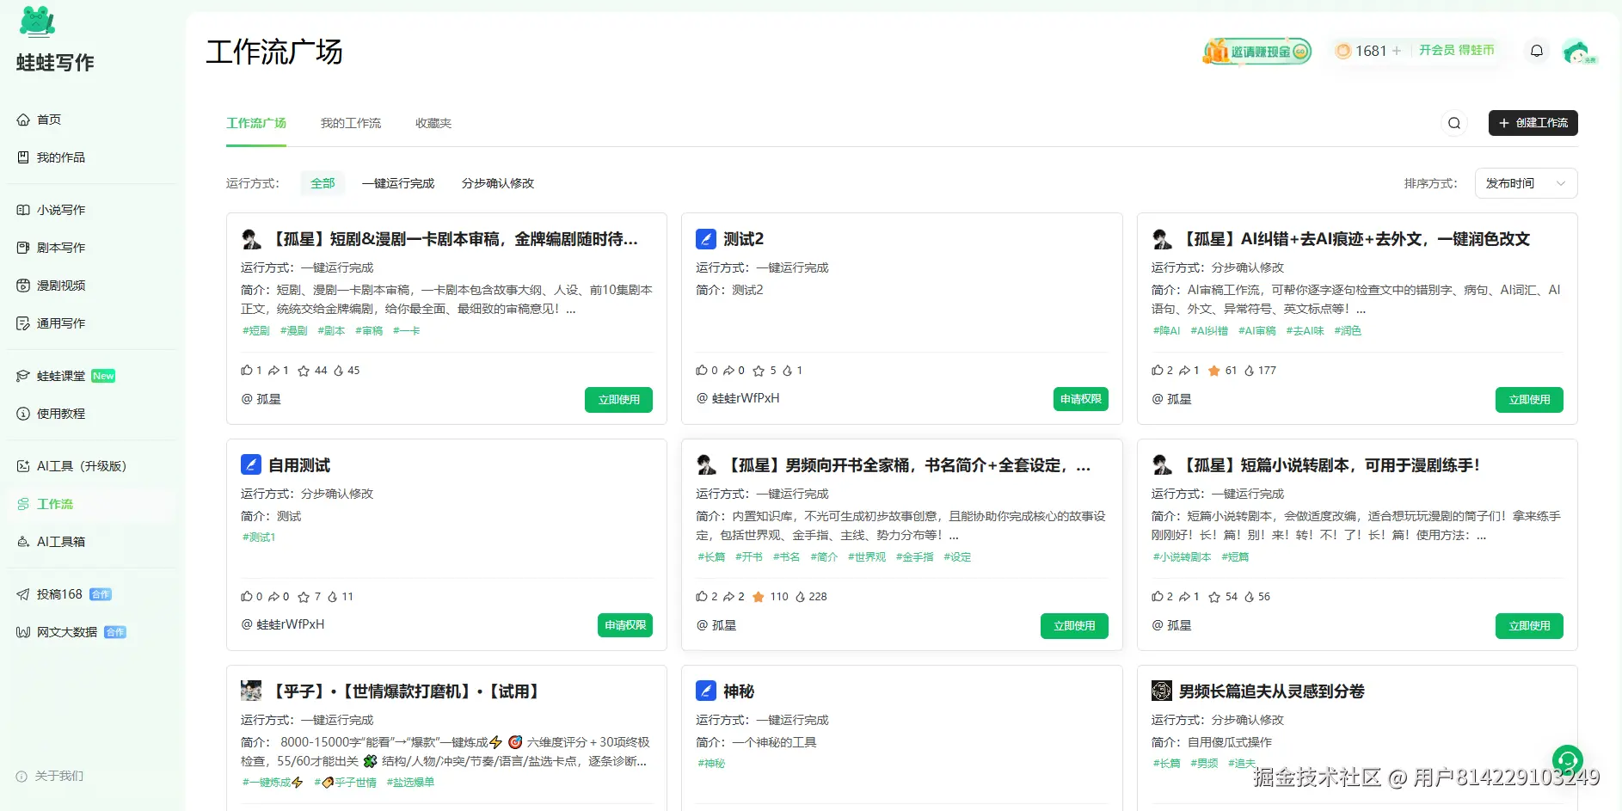Click the blue pen icon on 自用测试 card
The height and width of the screenshot is (811, 1622).
pyautogui.click(x=251, y=465)
